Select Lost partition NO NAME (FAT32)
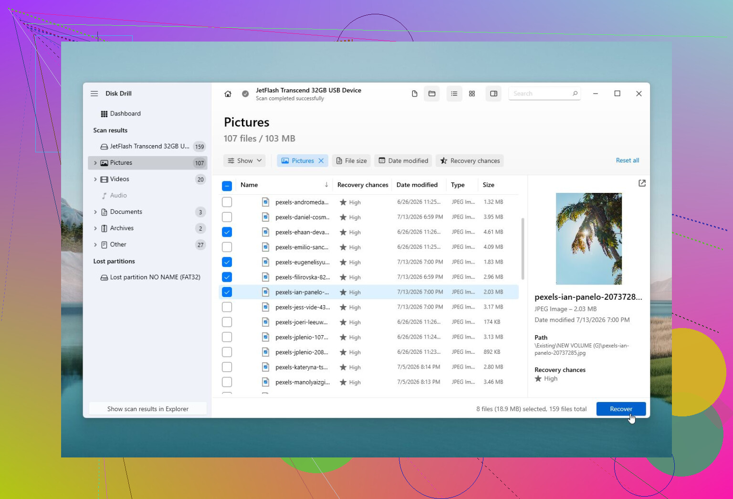Screen dimensions: 733x499 coord(150,277)
